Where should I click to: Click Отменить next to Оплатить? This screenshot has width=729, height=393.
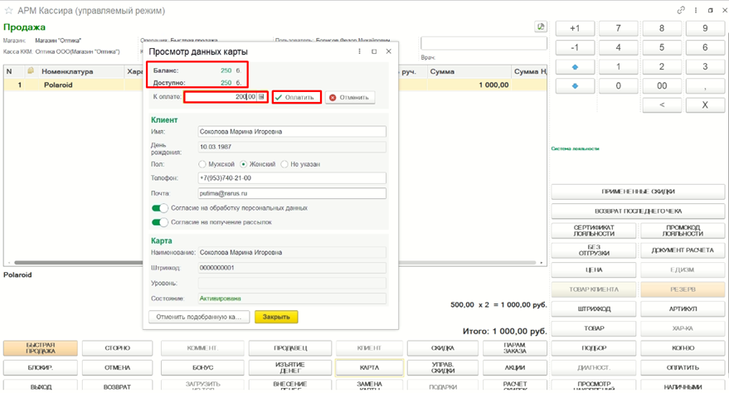(350, 98)
